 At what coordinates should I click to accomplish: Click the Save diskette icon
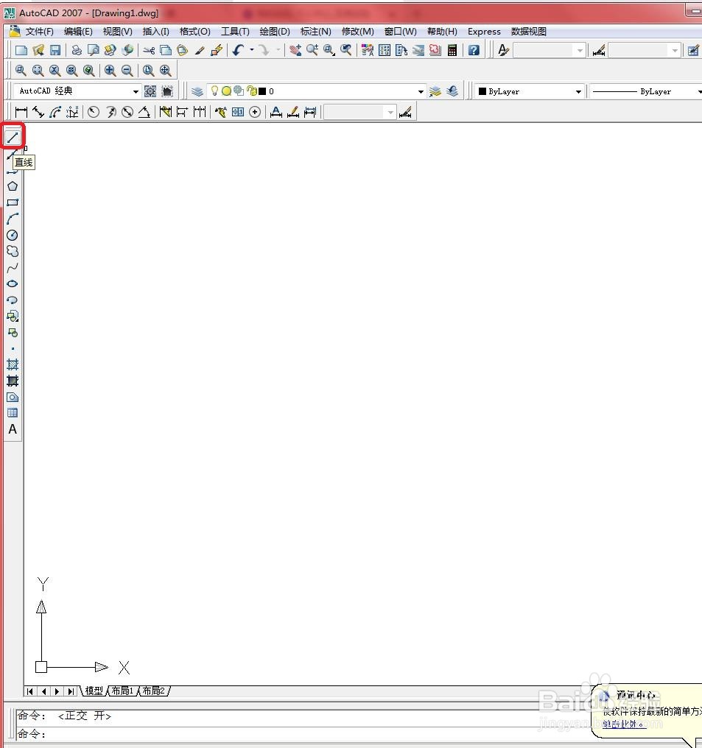click(55, 50)
